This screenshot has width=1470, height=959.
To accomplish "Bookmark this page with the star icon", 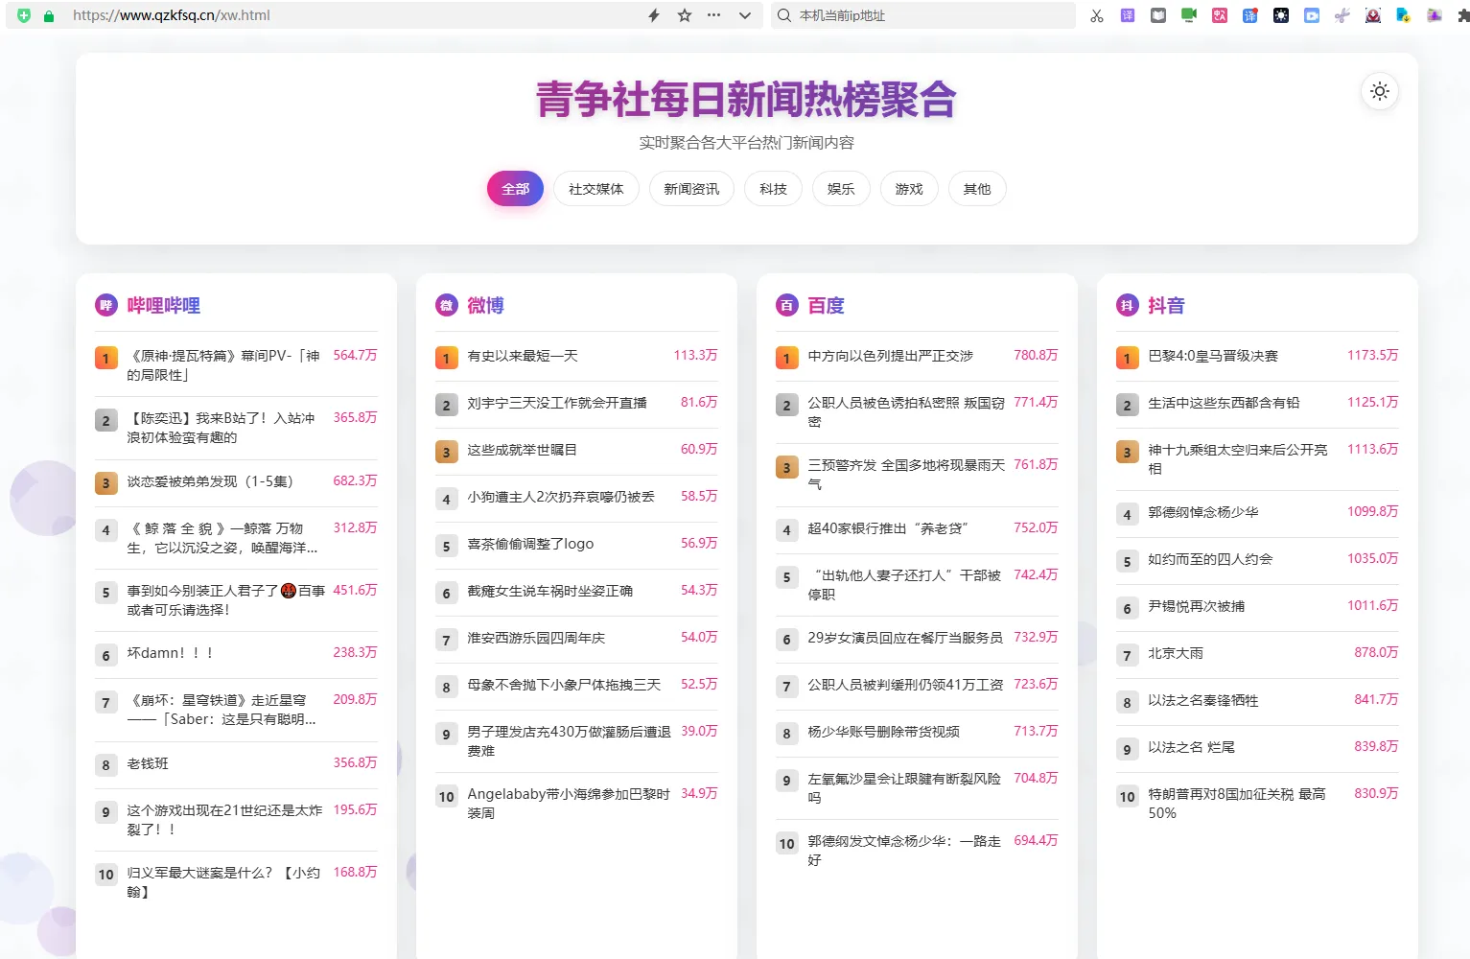I will (684, 15).
